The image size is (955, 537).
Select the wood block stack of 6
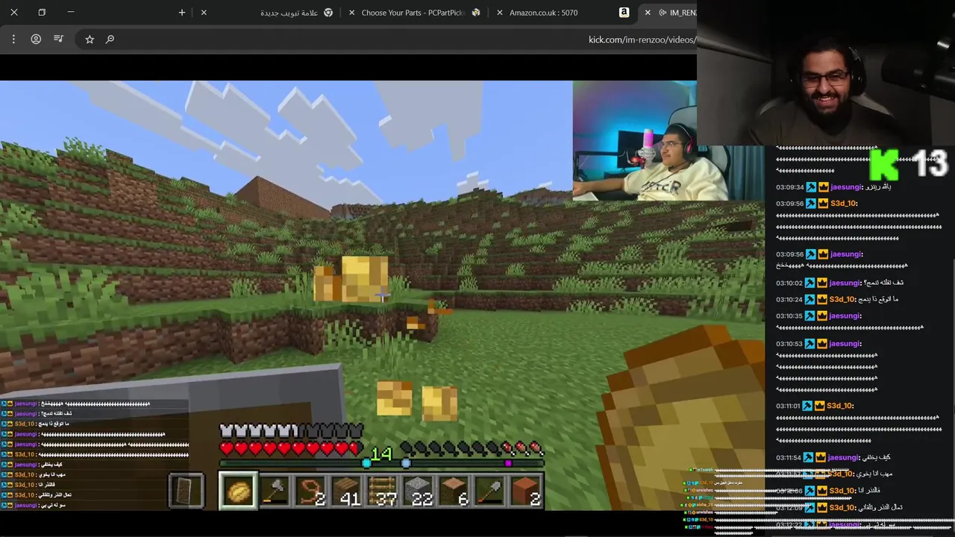[x=455, y=492]
